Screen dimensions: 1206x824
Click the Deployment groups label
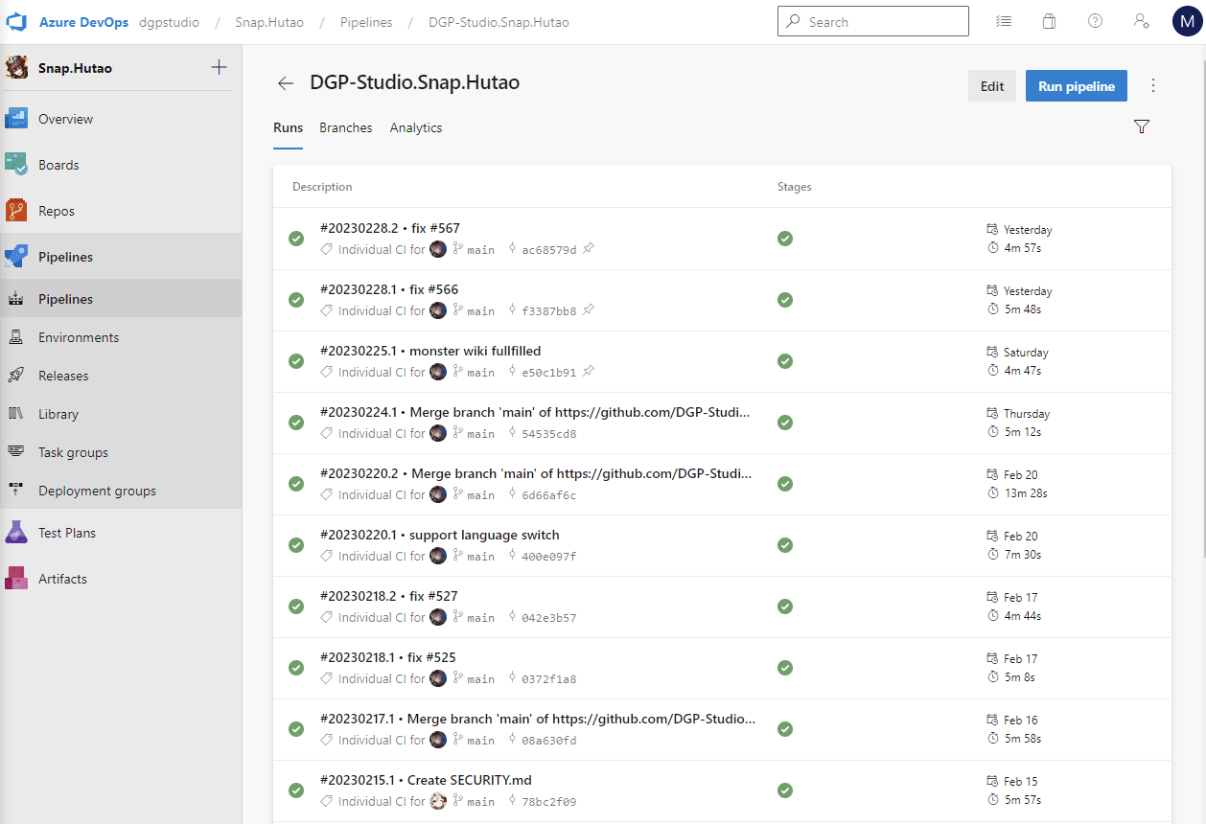click(x=97, y=491)
